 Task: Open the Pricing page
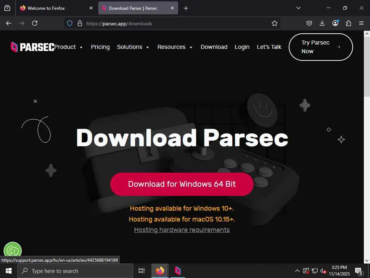(100, 47)
